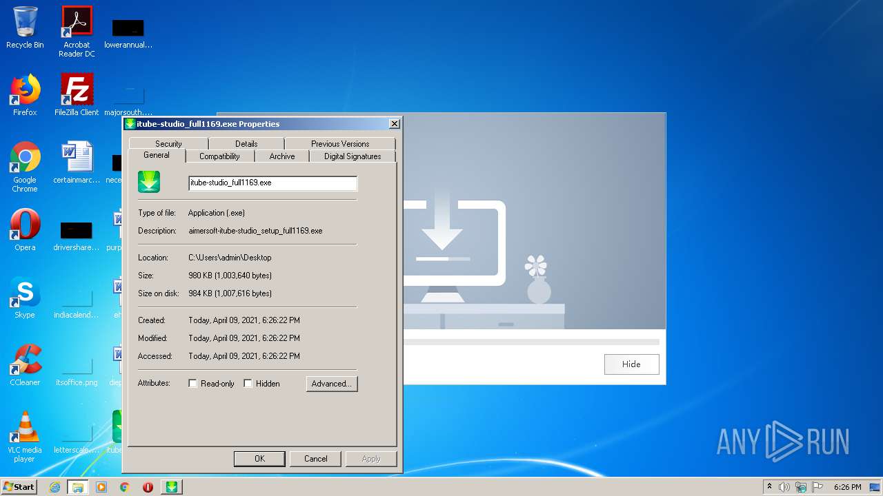Switch to the Security tab

click(x=168, y=144)
